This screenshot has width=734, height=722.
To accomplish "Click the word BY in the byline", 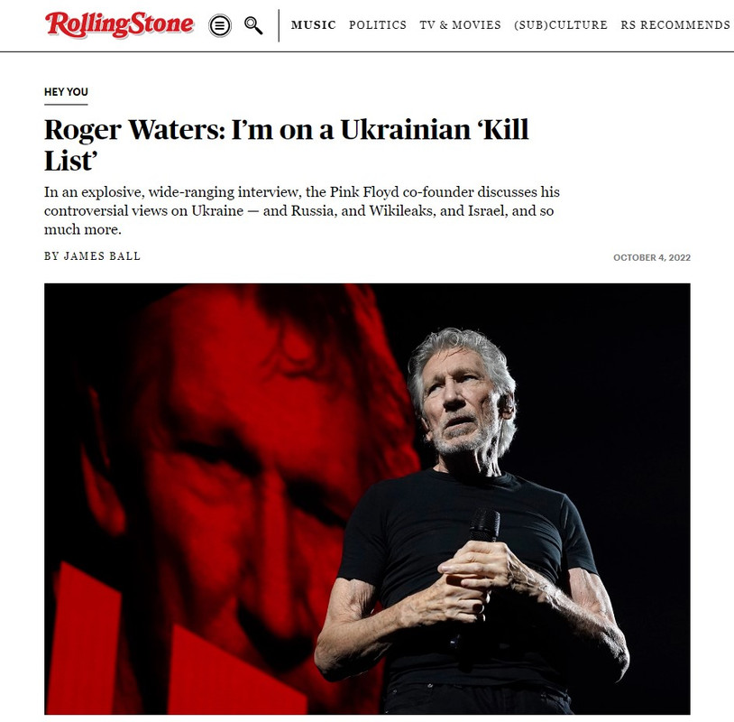I will [x=51, y=256].
